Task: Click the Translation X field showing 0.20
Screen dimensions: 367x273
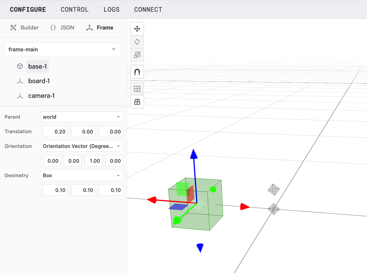Action: click(55, 132)
